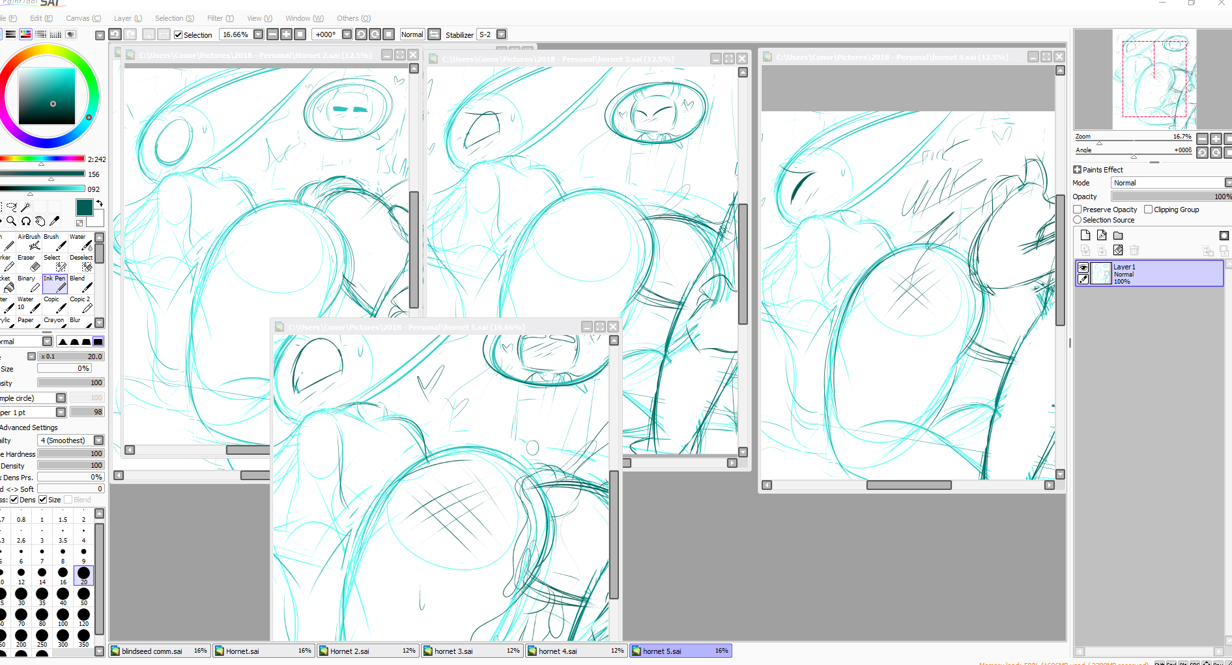Pick the Rotate view tool
The height and width of the screenshot is (665, 1232).
(26, 221)
